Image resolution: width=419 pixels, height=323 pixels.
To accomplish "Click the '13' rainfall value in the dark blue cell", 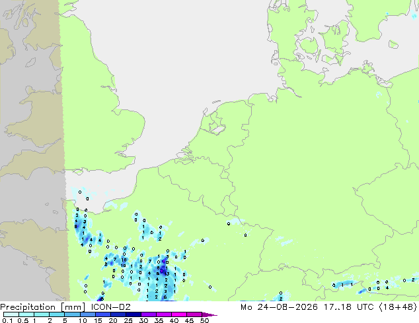I will point(167,274).
